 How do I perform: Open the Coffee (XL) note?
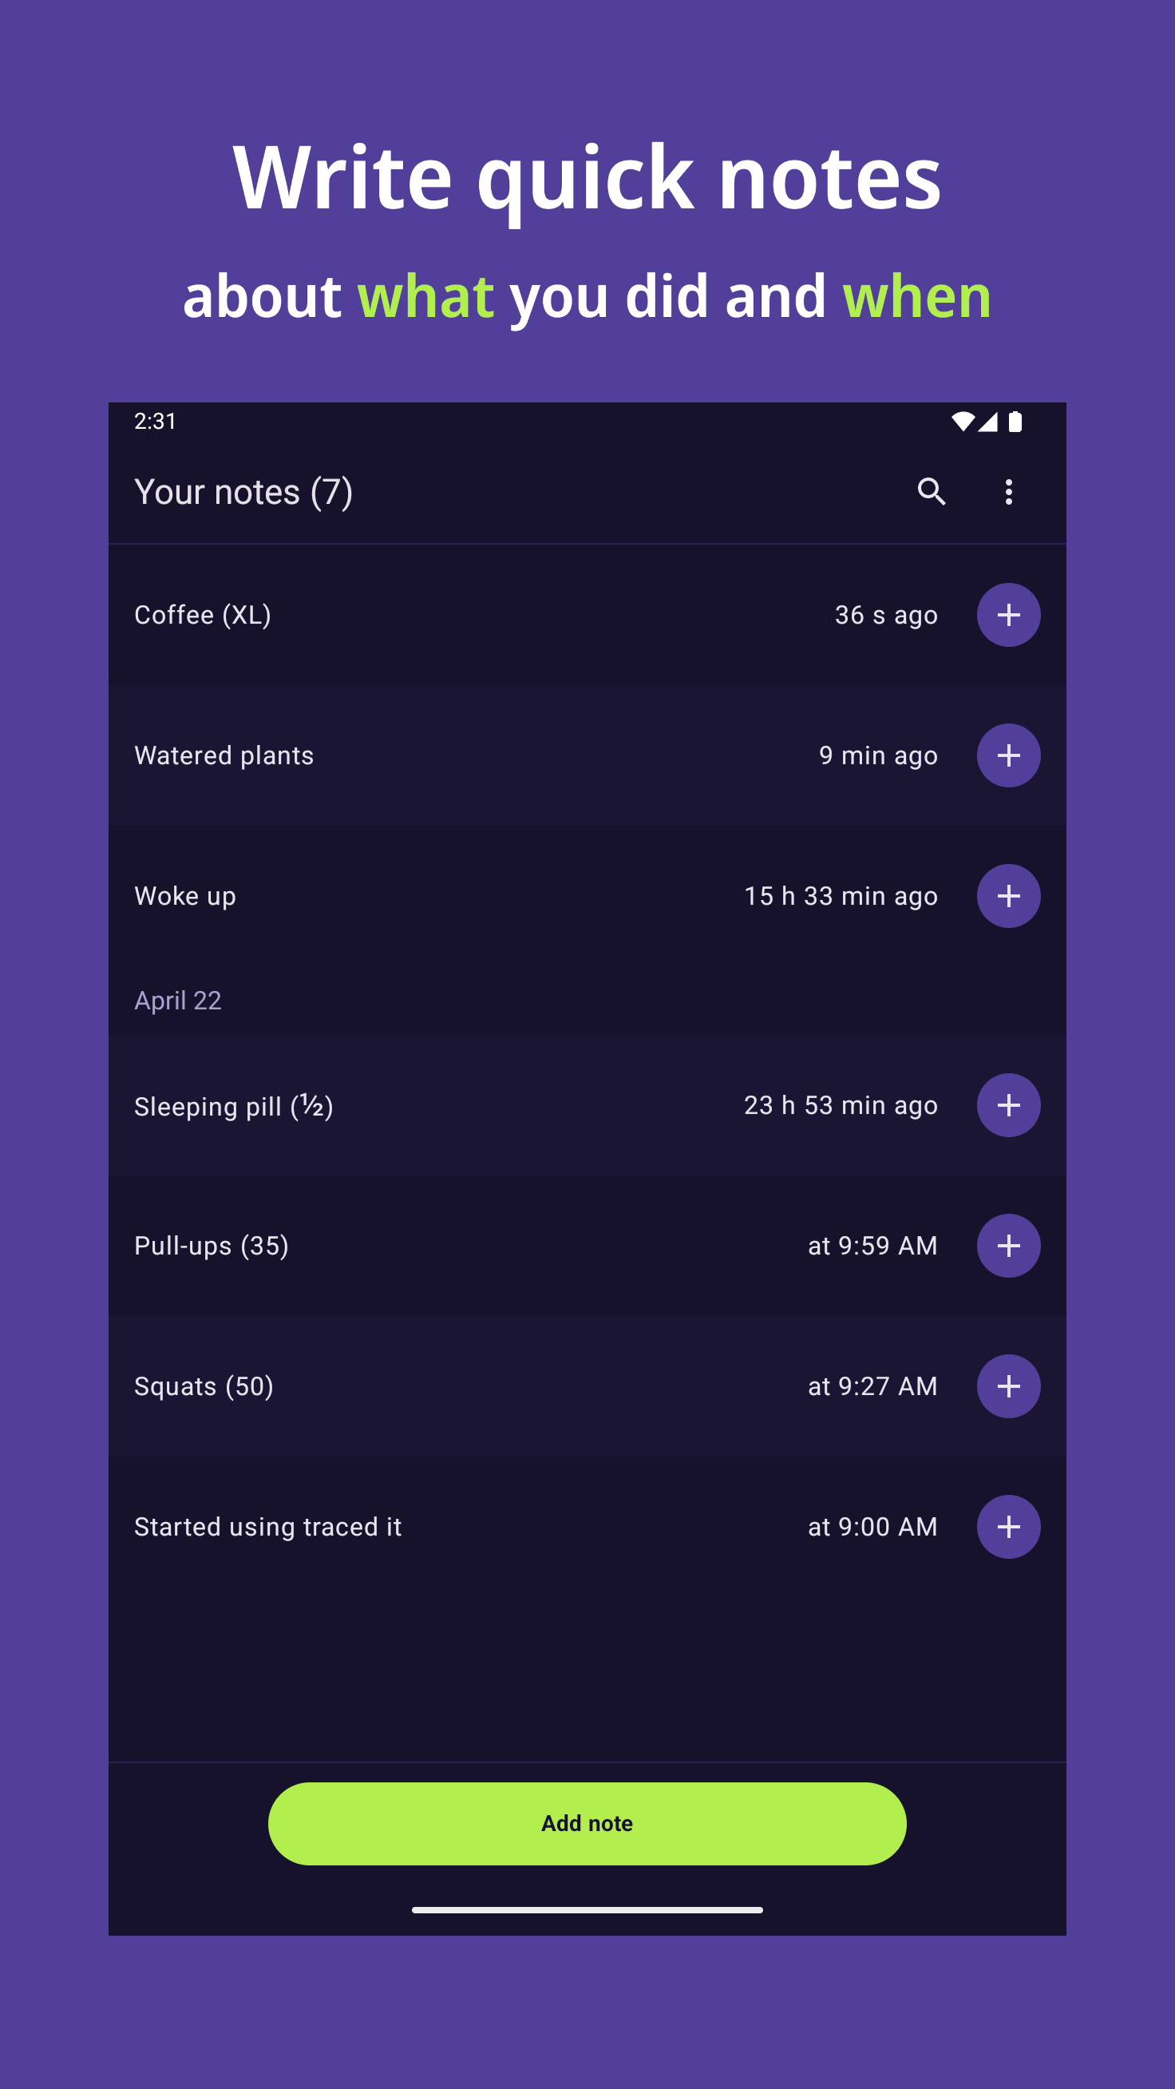coord(203,615)
